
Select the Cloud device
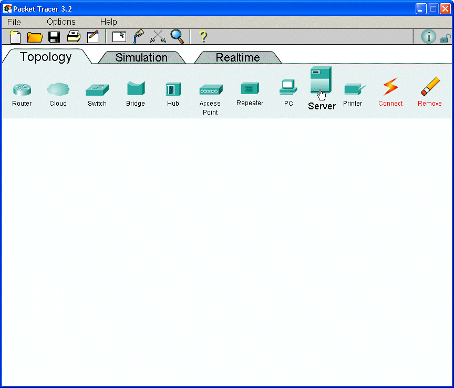coord(58,95)
